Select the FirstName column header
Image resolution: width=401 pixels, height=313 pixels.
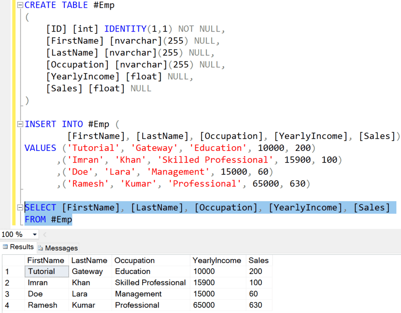[x=46, y=260]
